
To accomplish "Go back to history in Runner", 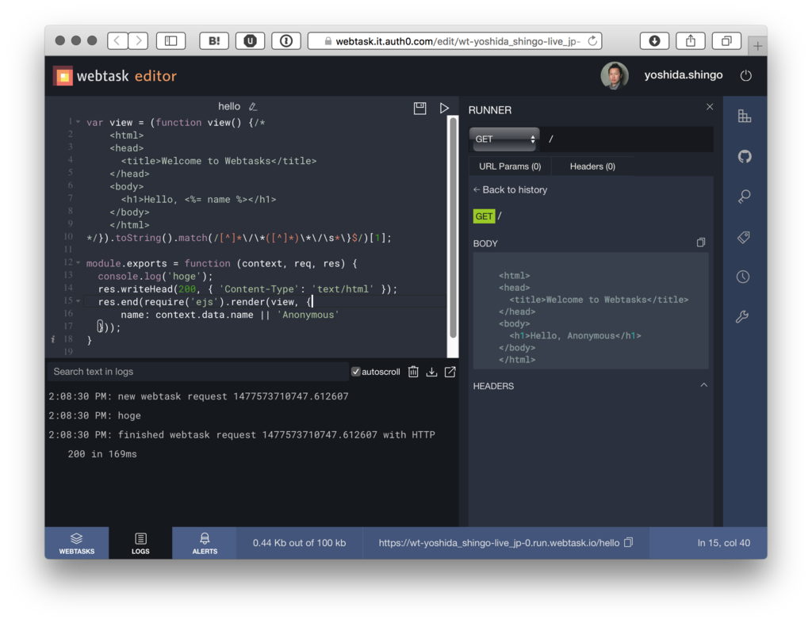I will 510,190.
